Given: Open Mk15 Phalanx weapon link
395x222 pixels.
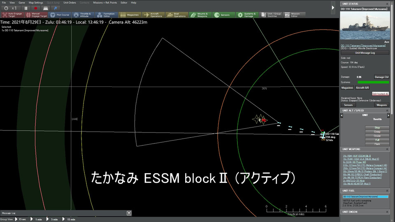Looking at the screenshot, I should point(365,171).
